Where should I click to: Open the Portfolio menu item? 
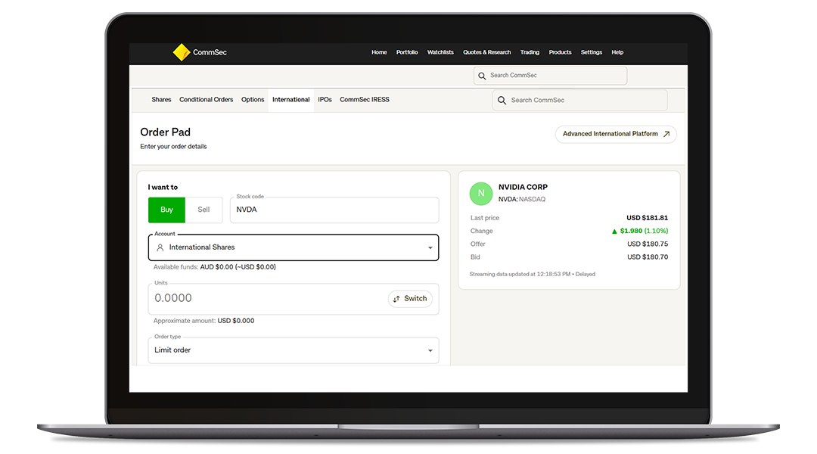tap(407, 52)
